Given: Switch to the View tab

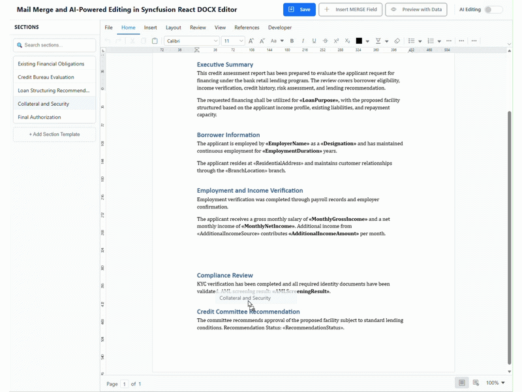Looking at the screenshot, I should pos(220,27).
